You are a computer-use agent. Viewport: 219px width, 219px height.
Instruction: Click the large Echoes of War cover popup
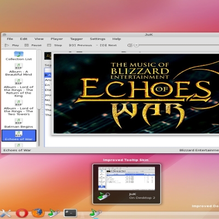(136, 94)
